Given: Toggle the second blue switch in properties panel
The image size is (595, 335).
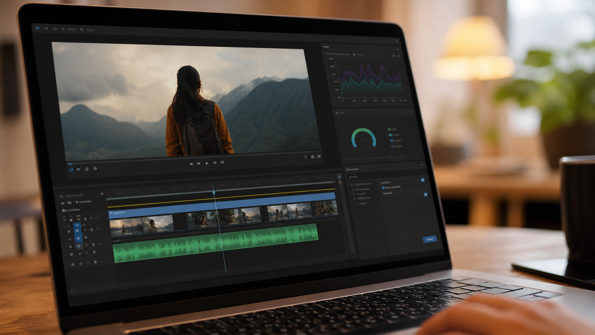Looking at the screenshot, I should pos(425,194).
